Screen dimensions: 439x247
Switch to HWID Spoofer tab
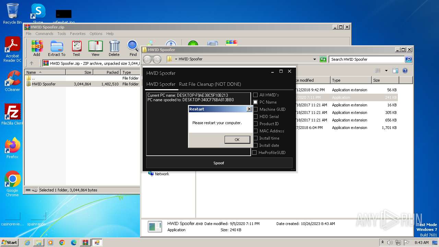pos(161,84)
